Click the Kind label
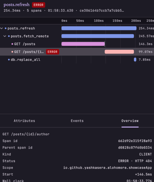This screenshot has height=182, width=154. (x=7, y=154)
